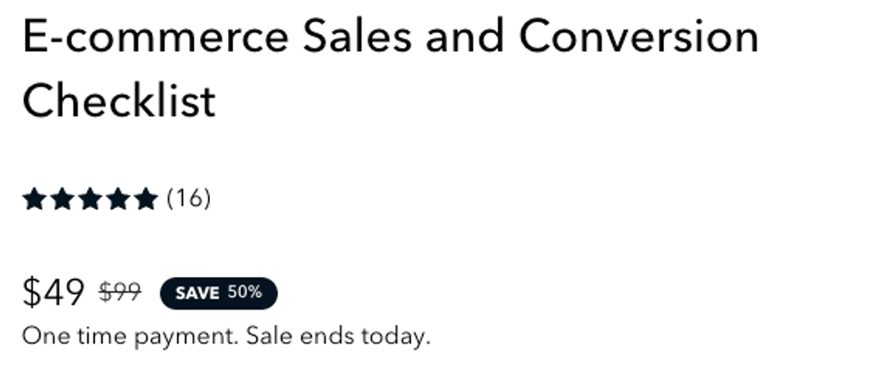Viewport: 871px width, 371px height.
Task: Click the first rating star
Action: click(34, 199)
